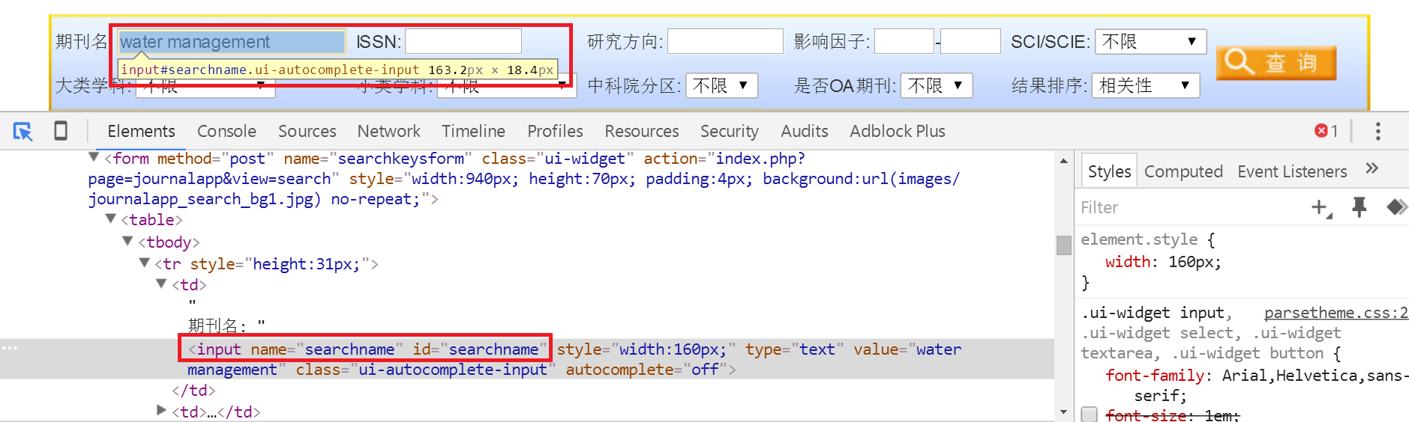Image resolution: width=1409 pixels, height=422 pixels.
Task: Open the Timeline tab
Action: click(x=473, y=131)
